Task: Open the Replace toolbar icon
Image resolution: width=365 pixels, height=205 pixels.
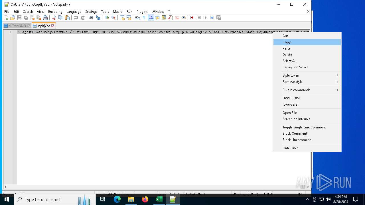Action: tap(98, 18)
